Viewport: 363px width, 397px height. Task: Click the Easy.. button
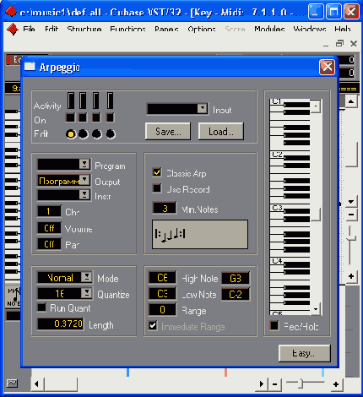pyautogui.click(x=305, y=353)
